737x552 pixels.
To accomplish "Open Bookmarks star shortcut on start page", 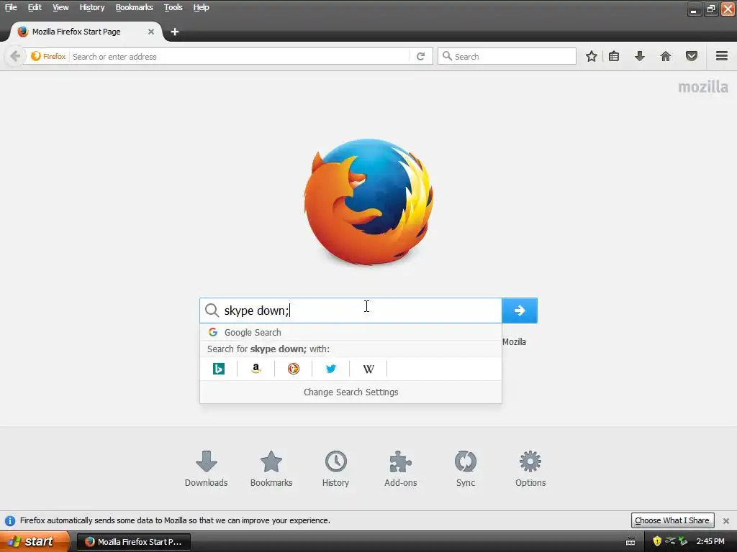I will point(271,469).
